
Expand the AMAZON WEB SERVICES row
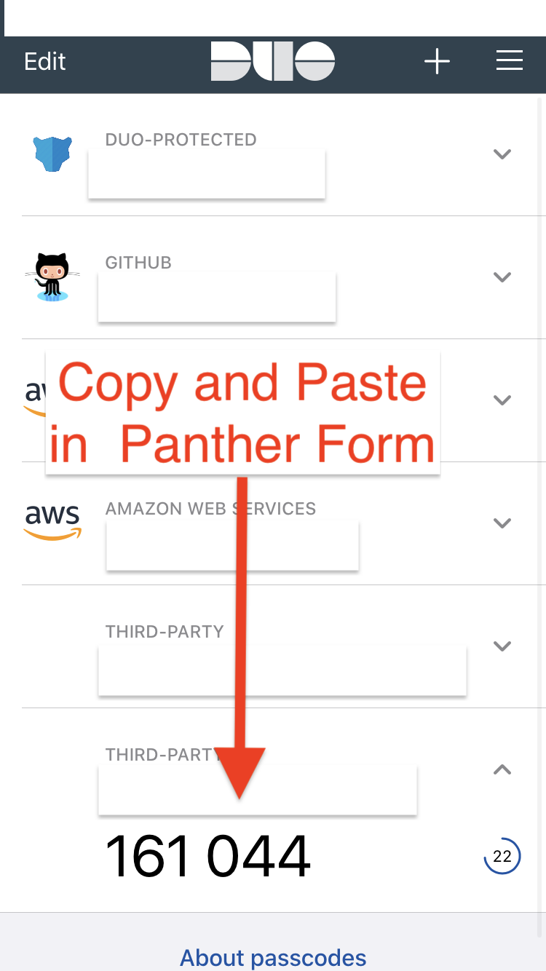coord(502,523)
